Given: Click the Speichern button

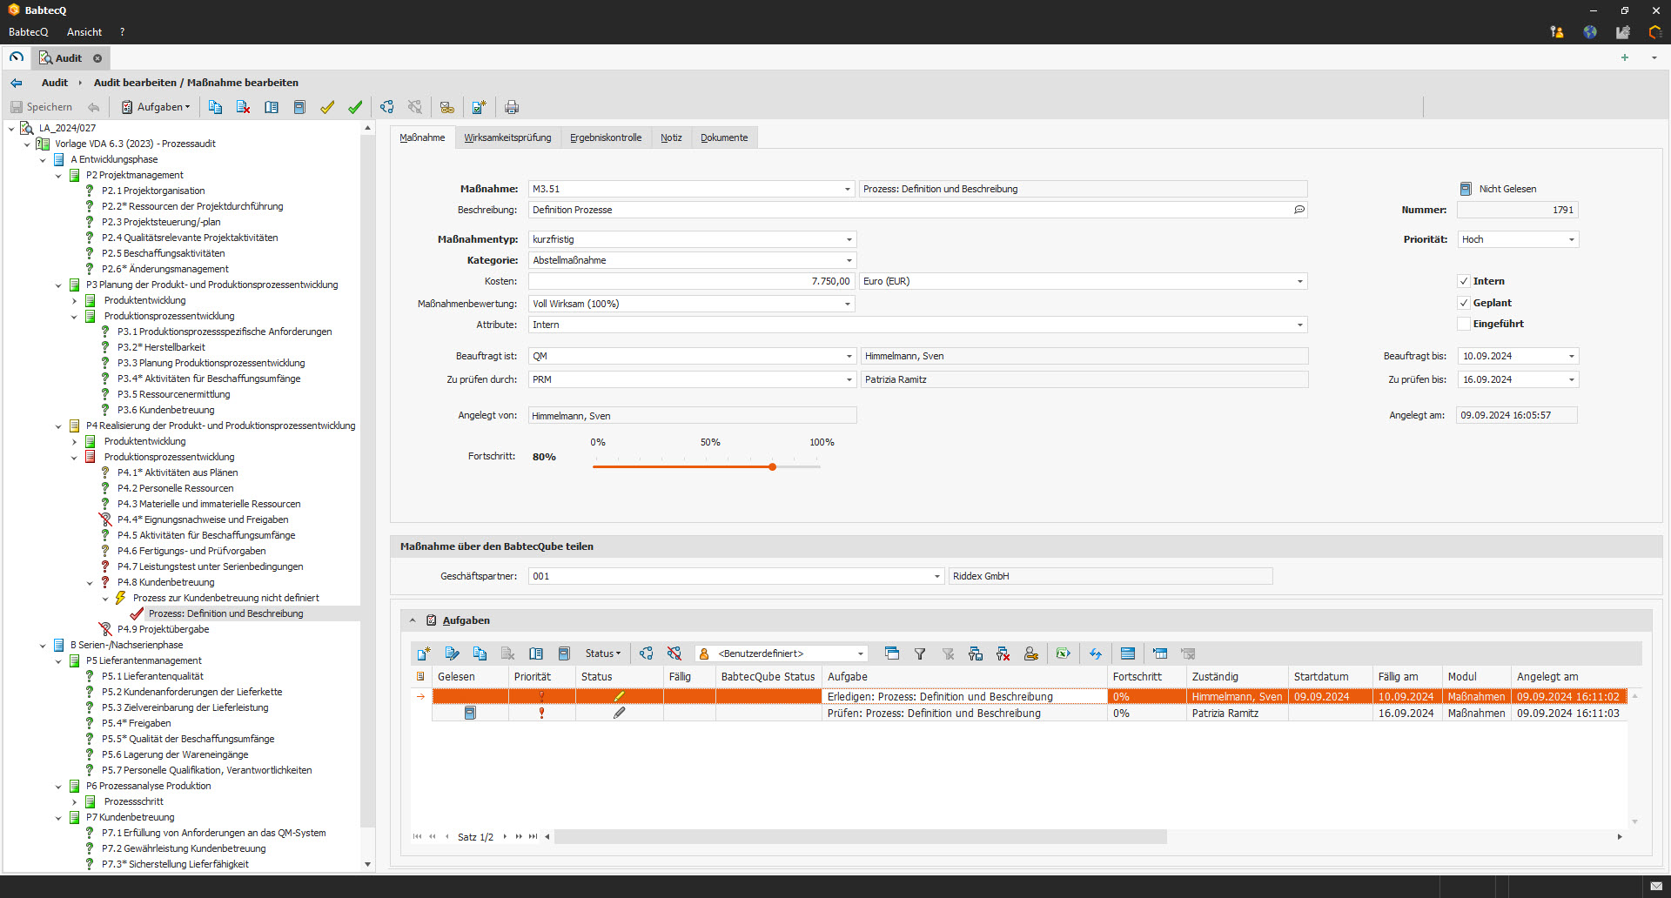Looking at the screenshot, I should (x=41, y=107).
